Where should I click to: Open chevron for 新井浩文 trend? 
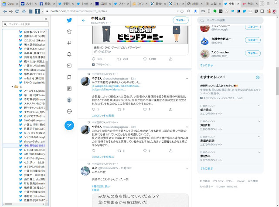coord(259,106)
